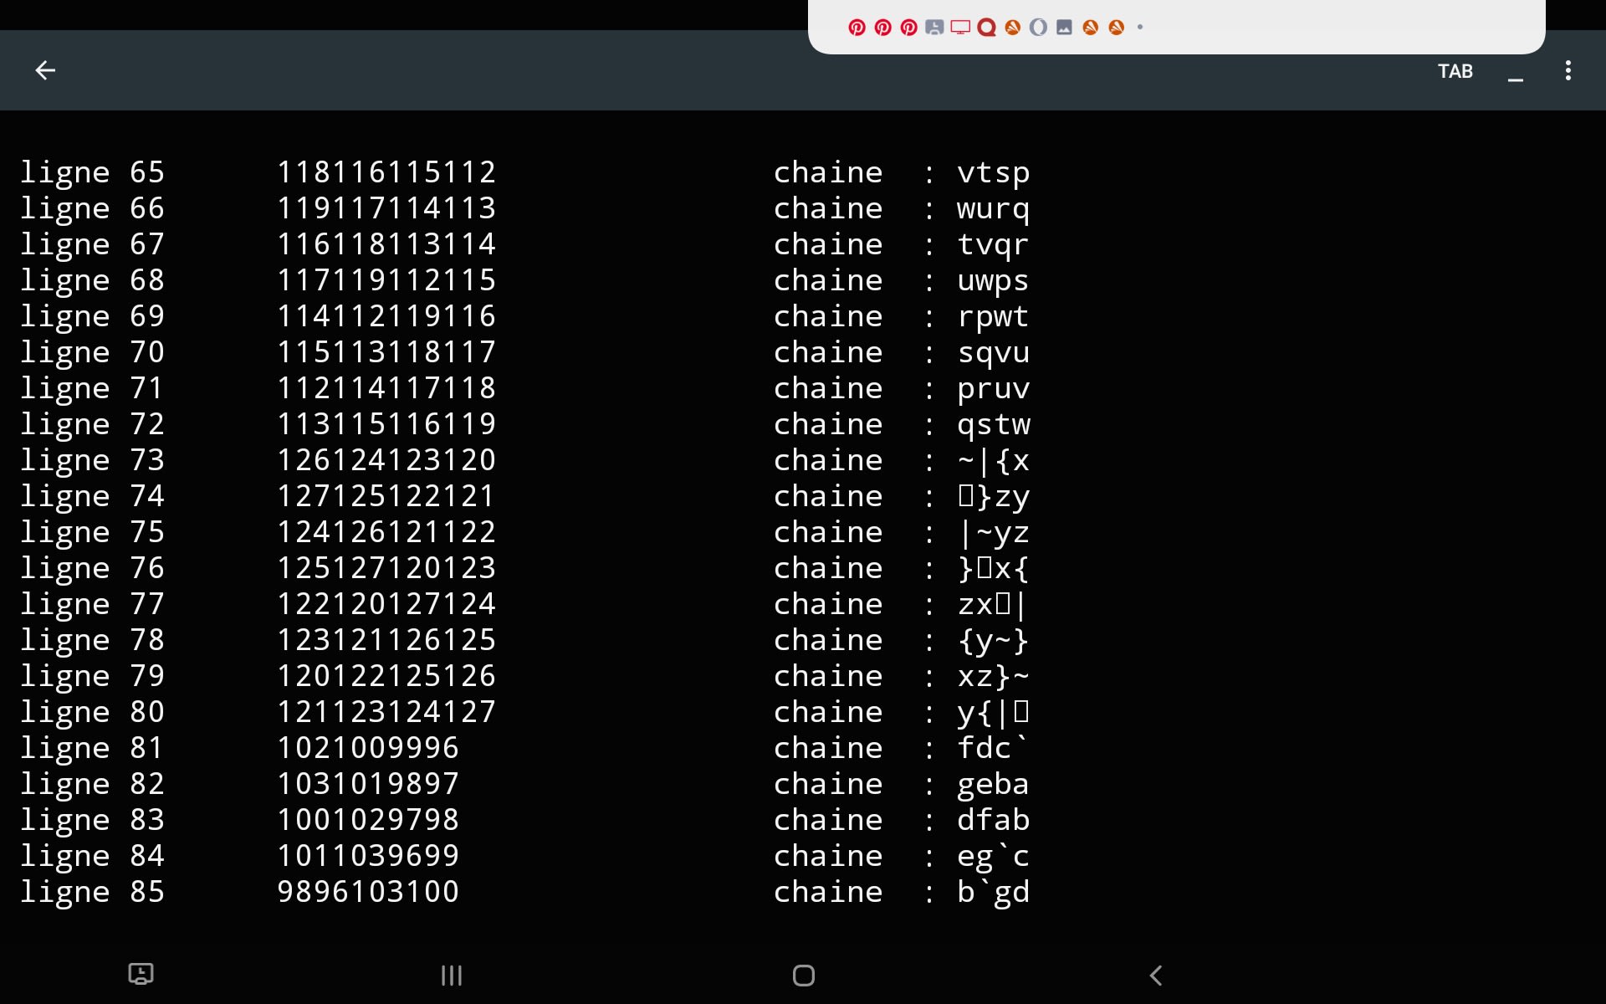Tap the third Pinterest notification icon
This screenshot has height=1004, width=1606.
[x=908, y=28]
